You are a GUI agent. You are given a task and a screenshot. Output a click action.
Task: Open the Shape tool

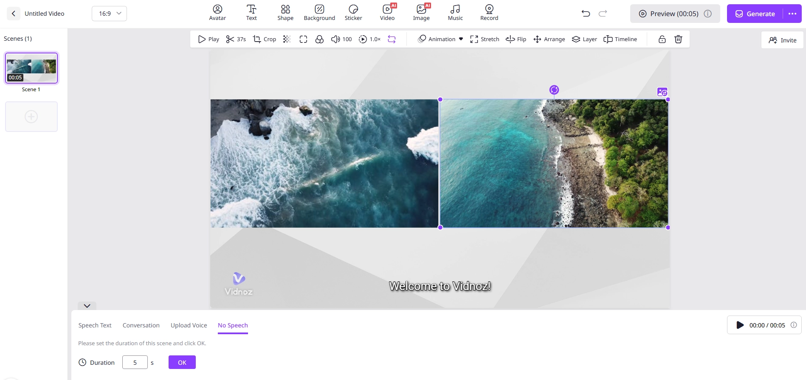[x=285, y=13]
